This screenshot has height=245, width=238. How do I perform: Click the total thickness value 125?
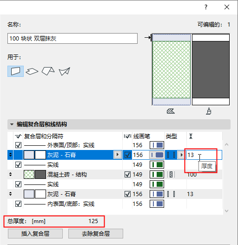(x=93, y=221)
